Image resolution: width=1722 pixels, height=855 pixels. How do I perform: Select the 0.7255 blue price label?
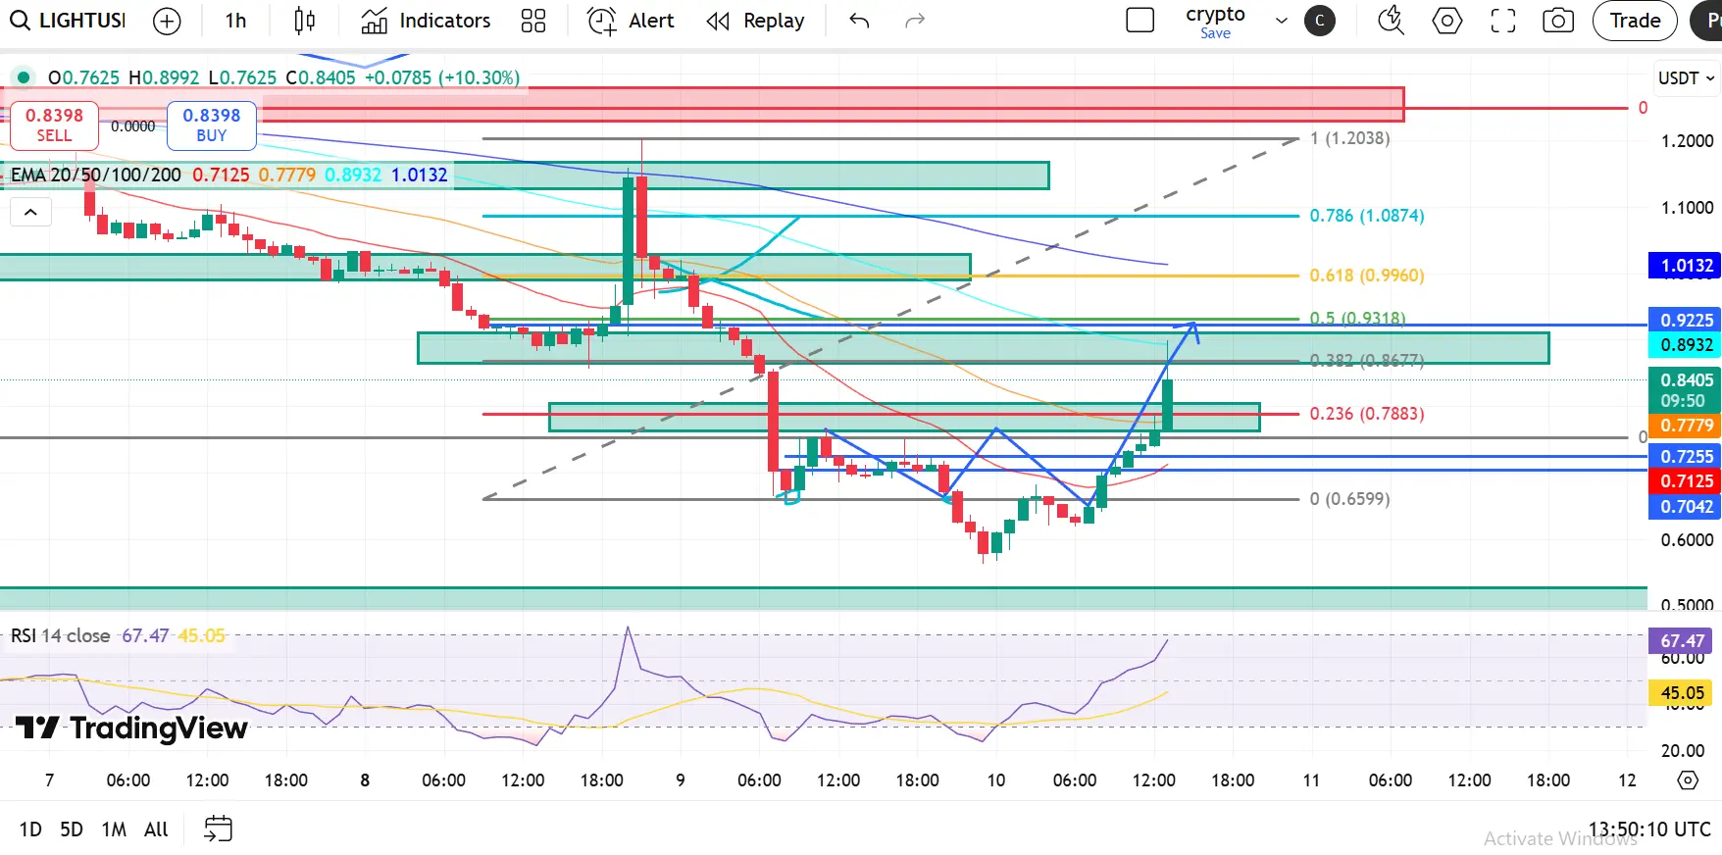click(1686, 457)
